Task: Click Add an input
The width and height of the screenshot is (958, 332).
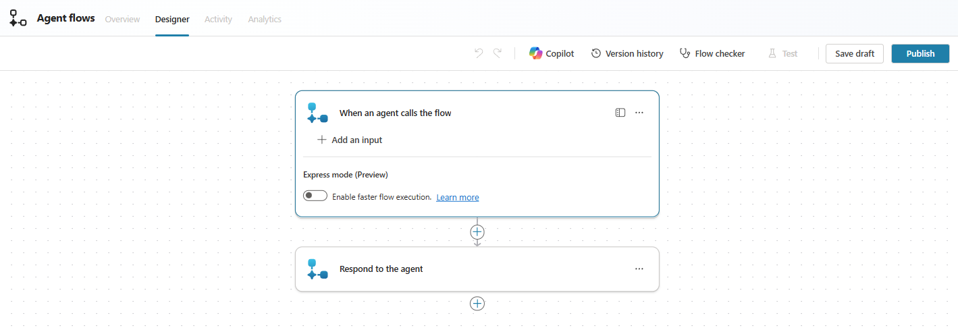Action: tap(350, 140)
